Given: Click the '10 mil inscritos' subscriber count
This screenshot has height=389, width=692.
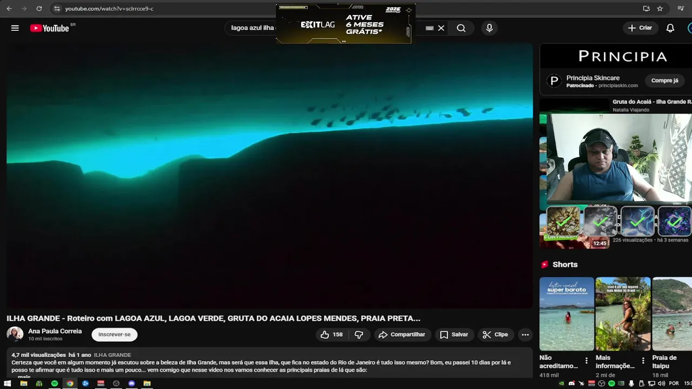Looking at the screenshot, I should pyautogui.click(x=45, y=339).
